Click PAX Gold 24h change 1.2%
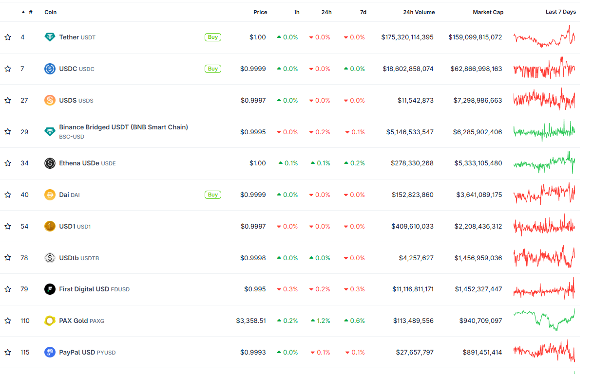593x374 pixels. [321, 321]
